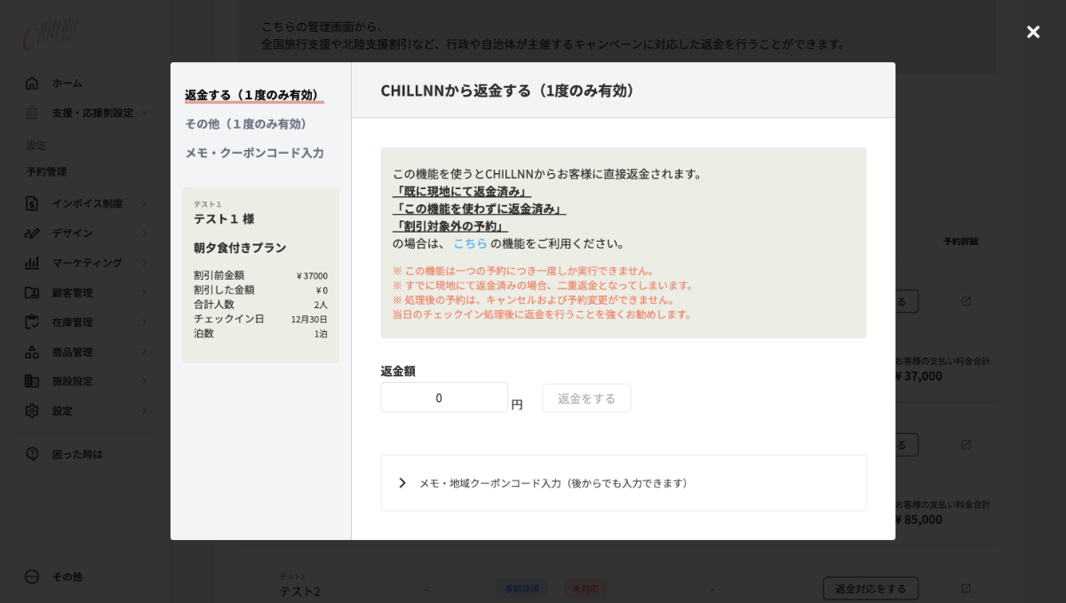Viewport: 1066px width, 603px height.
Task: Click the インボイス制度 invoice icon
Action: pyautogui.click(x=32, y=203)
